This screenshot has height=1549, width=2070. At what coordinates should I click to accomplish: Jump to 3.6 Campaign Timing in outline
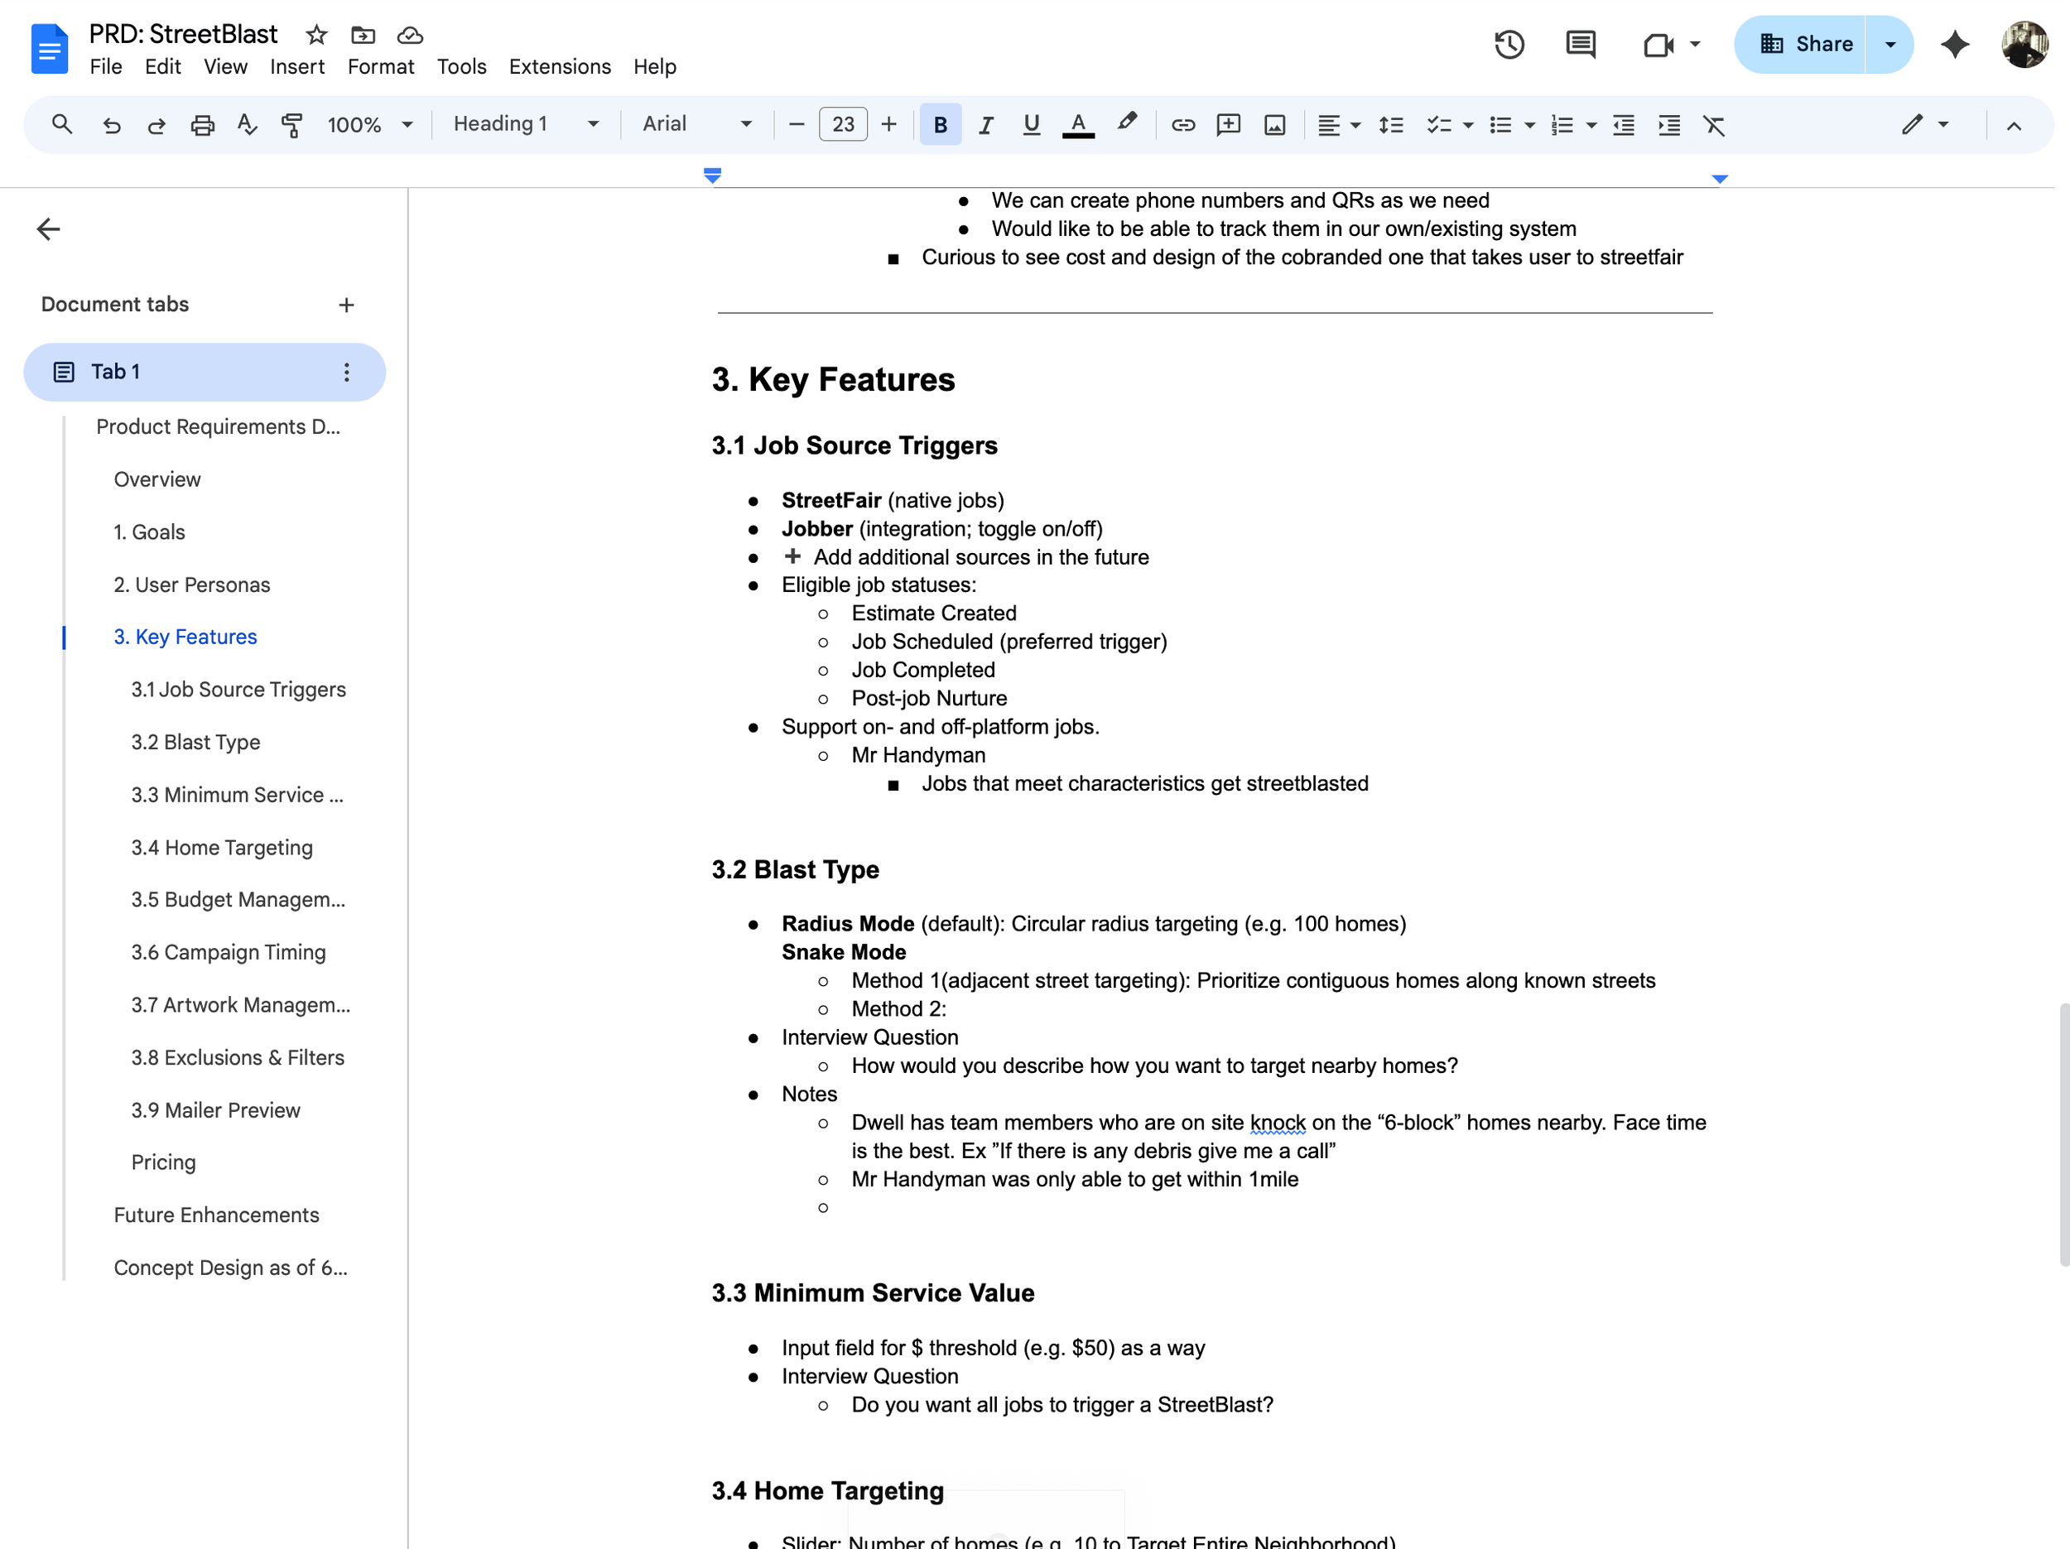pyautogui.click(x=229, y=952)
